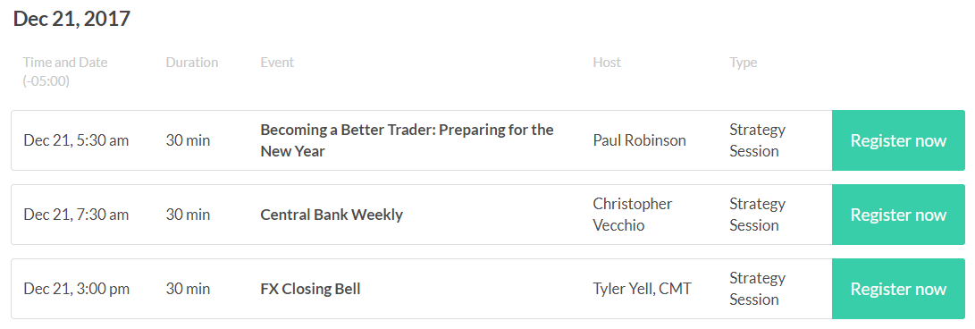Click the Duration column header
Viewport: 975px width, 329px height.
click(192, 63)
